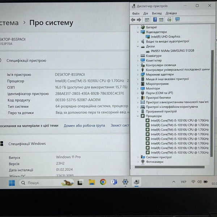Image resolution: width=217 pixels, height=217 pixels.
Task: Click the Forward arrow in Device Manager toolbar
Action: [139, 20]
